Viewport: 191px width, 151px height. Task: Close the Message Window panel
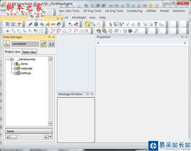(x=92, y=94)
